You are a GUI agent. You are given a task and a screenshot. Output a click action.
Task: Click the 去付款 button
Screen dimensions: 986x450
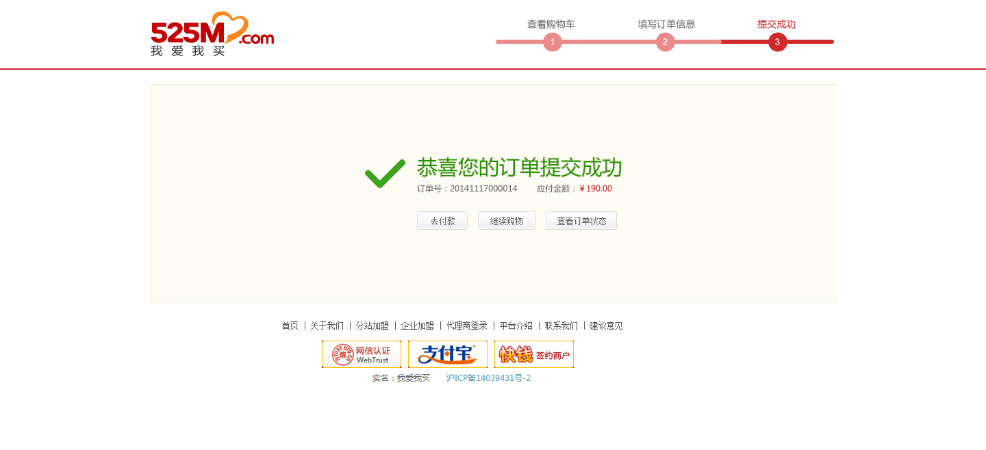tap(442, 221)
